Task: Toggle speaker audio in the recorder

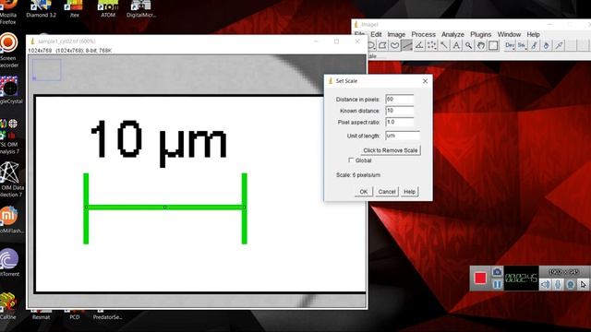Action: tap(545, 285)
